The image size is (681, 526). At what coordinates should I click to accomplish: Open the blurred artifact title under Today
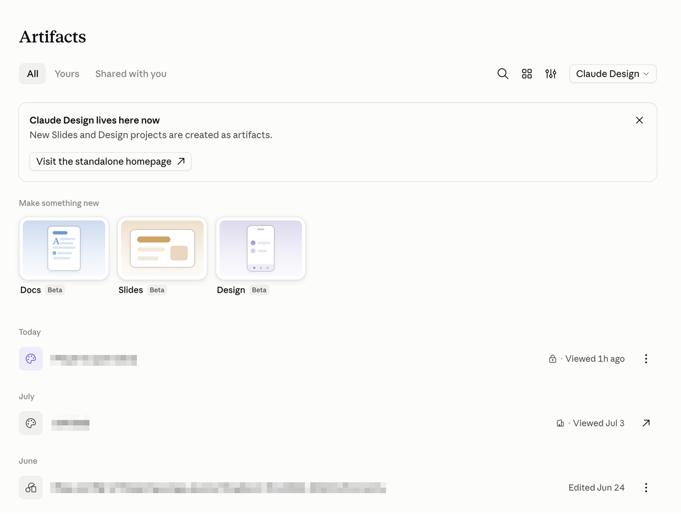point(93,359)
